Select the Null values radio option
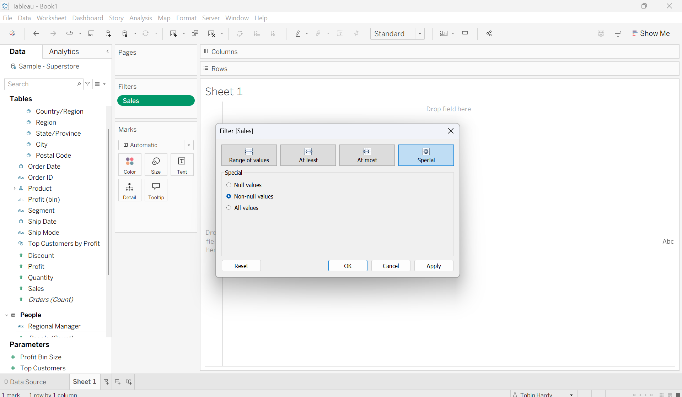 coord(229,185)
